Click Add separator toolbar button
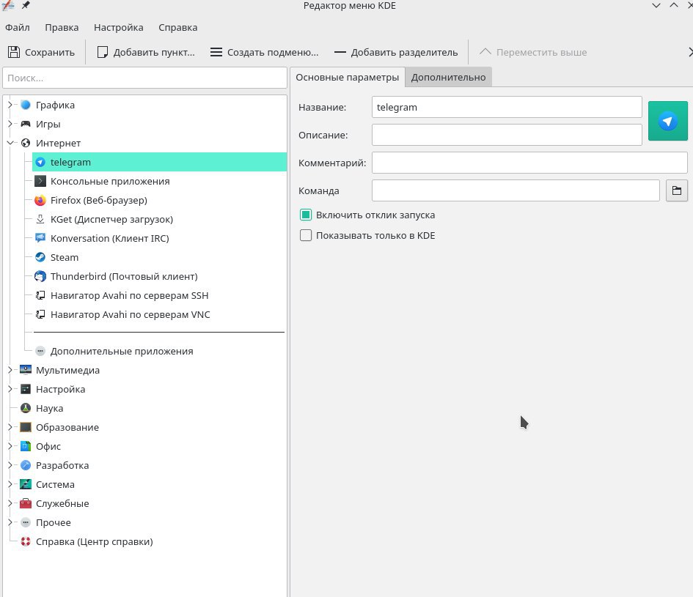This screenshot has width=693, height=597. [396, 52]
